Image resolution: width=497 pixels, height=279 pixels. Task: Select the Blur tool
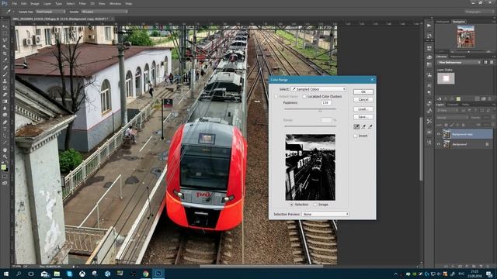click(x=5, y=108)
